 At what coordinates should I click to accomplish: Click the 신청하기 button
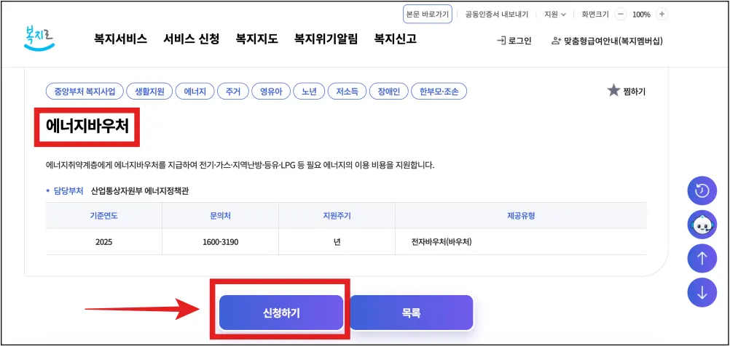point(281,313)
